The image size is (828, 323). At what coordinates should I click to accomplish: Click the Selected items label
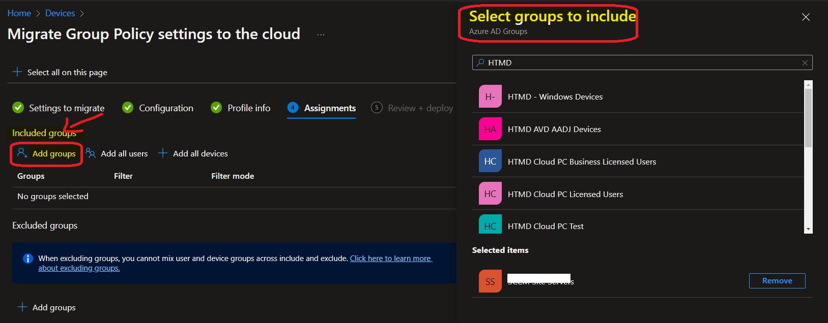coord(500,250)
